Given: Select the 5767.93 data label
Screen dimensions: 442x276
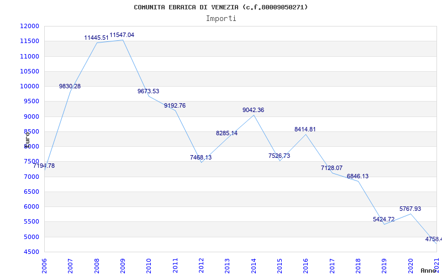Looking at the screenshot, I should (x=410, y=209).
